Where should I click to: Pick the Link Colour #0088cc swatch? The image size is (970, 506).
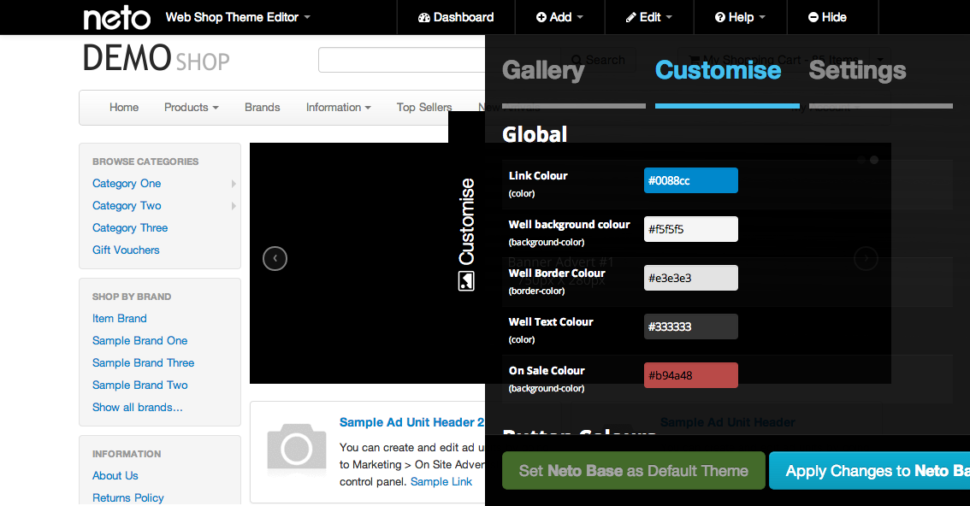[691, 180]
